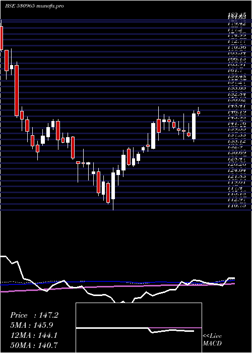
Task: Click the 146.19 price axis label
Action: 236,111
